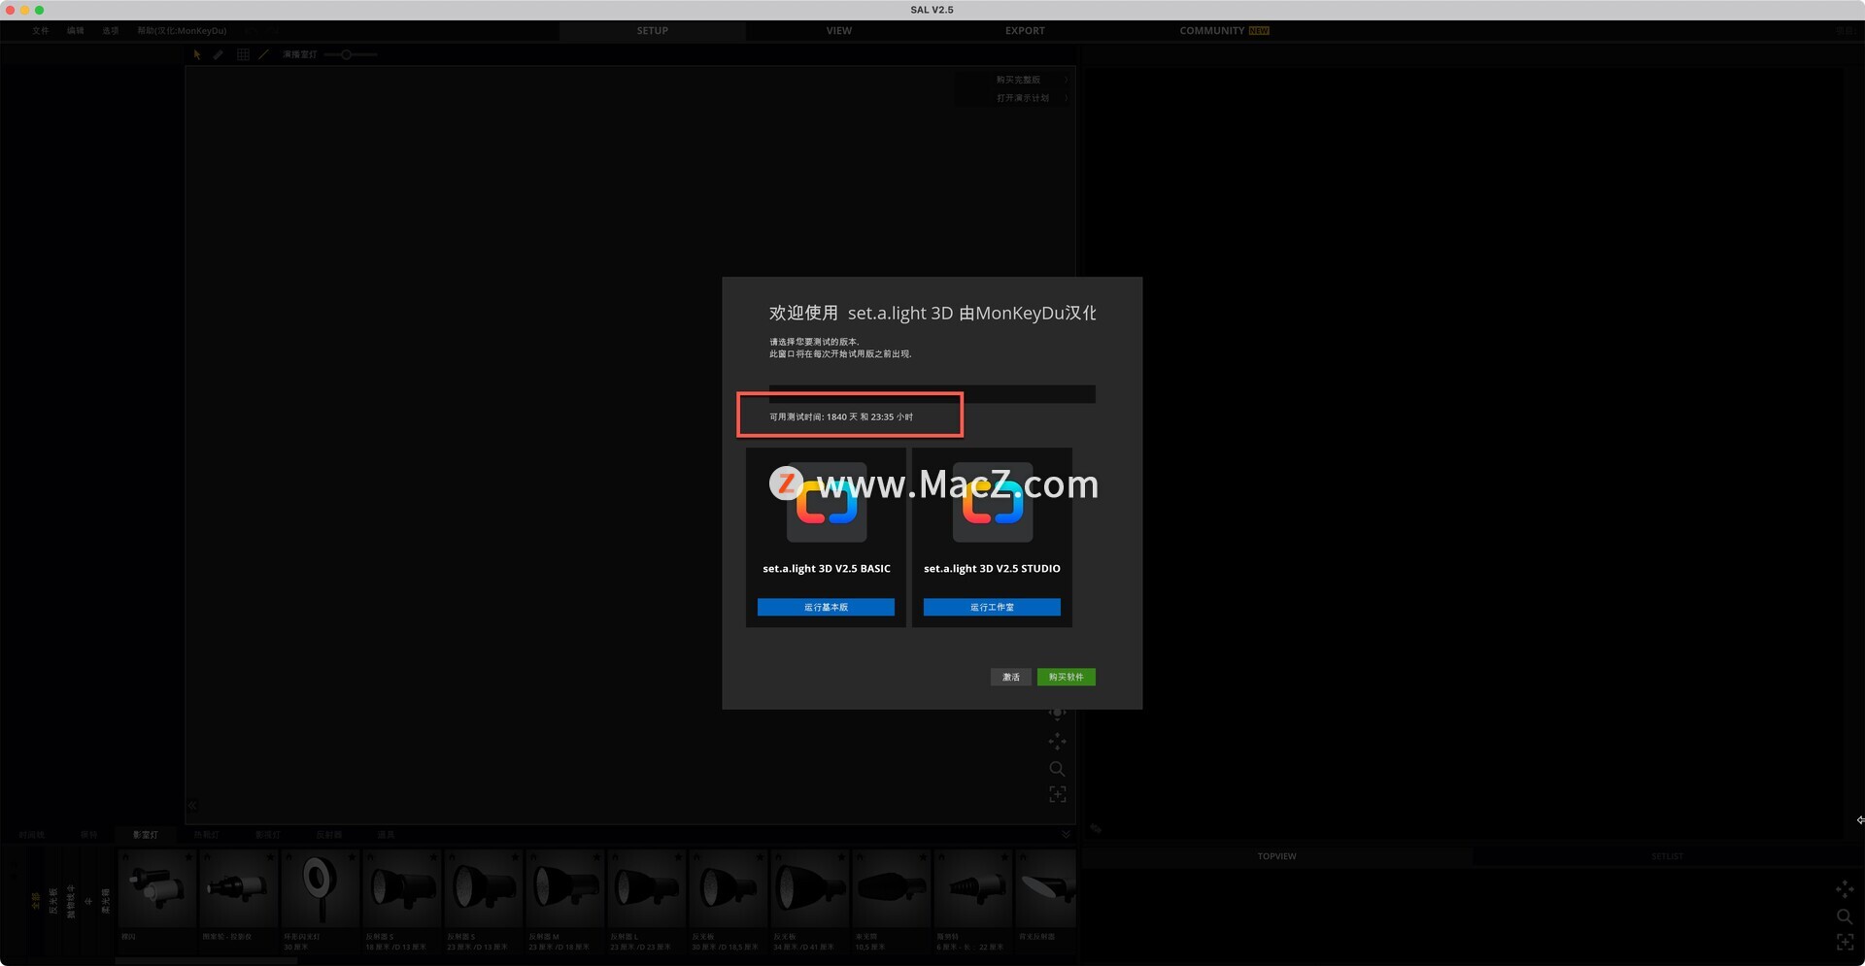The height and width of the screenshot is (966, 1865).
Task: Select the 束光筒 thumbnail
Action: [x=891, y=888]
